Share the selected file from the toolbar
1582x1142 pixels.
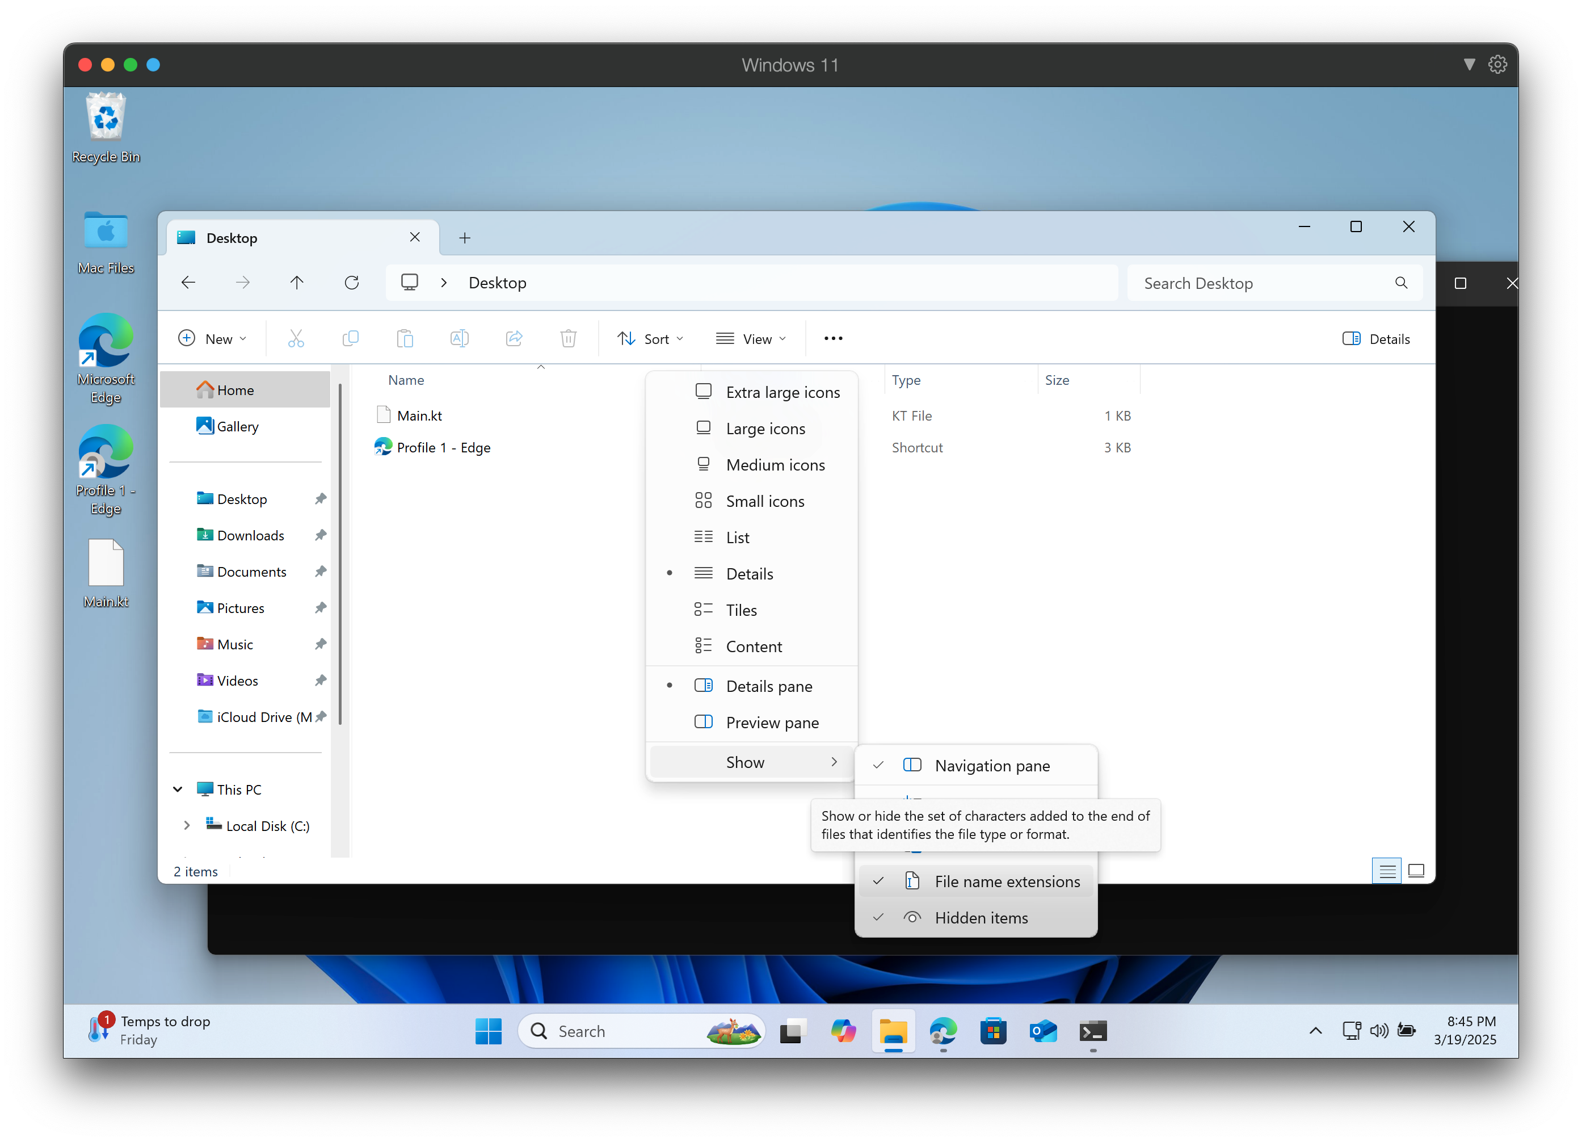[x=514, y=338]
